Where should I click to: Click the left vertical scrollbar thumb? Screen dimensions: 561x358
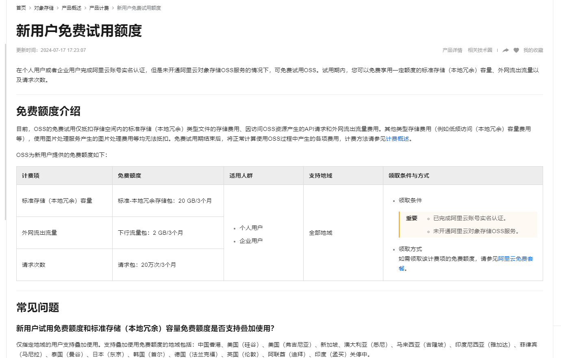[5, 132]
